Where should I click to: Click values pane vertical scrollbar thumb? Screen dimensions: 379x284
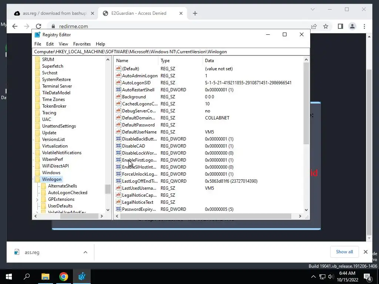306,103
